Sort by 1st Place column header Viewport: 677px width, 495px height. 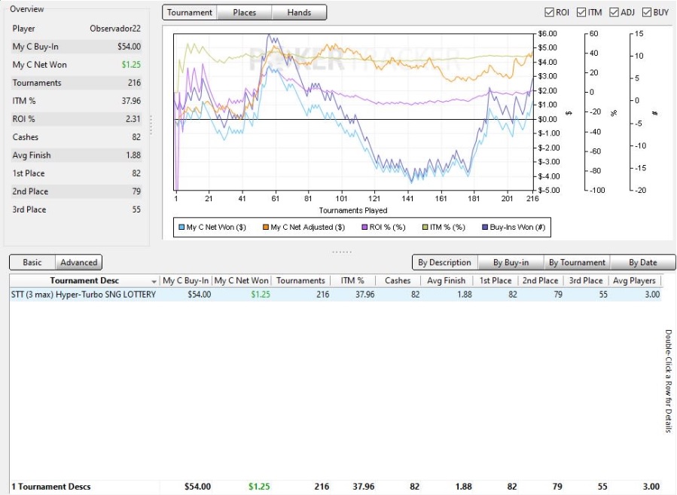coord(496,281)
